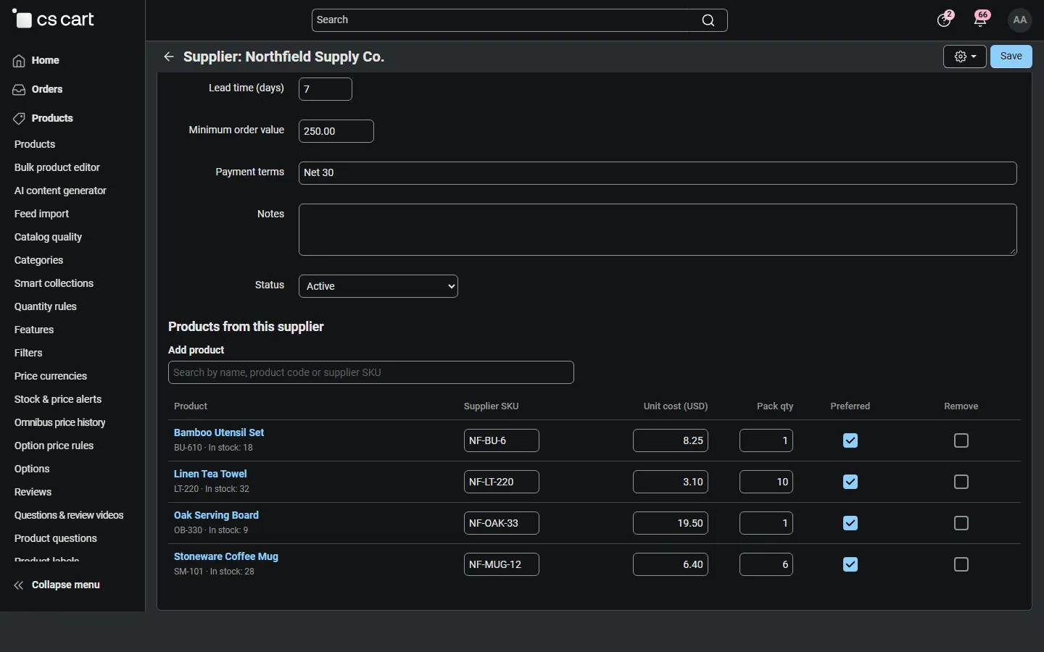Viewport: 1044px width, 652px height.
Task: Go to Catalog quality
Action: 48,237
